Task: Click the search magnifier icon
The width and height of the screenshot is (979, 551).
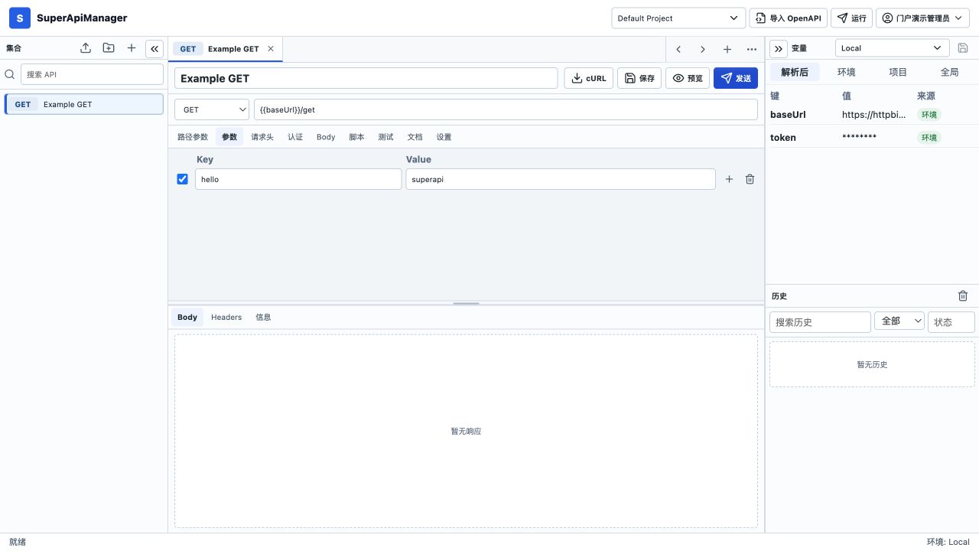Action: (10, 74)
